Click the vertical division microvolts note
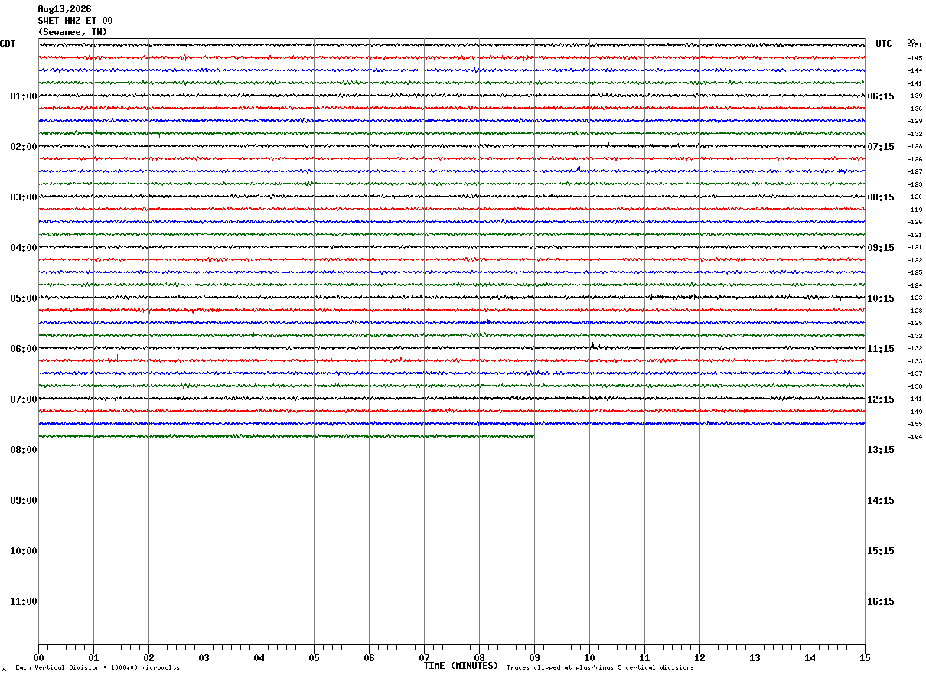The width and height of the screenshot is (926, 678). point(97,668)
